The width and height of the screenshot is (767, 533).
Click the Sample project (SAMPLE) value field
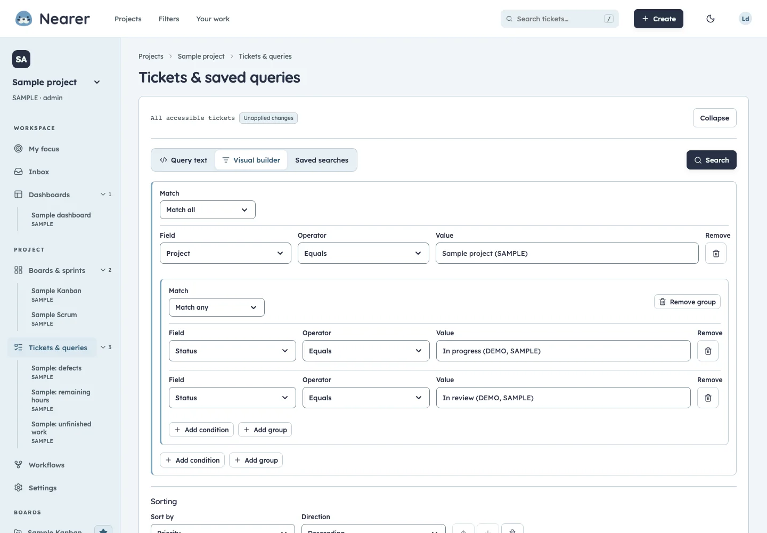click(x=567, y=253)
